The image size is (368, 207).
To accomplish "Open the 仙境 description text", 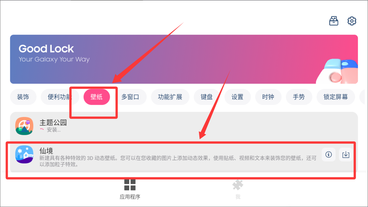I will tap(178, 161).
